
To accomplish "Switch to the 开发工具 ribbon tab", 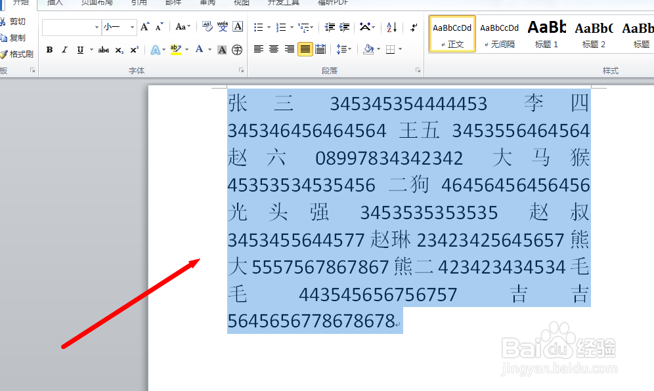I will click(284, 3).
